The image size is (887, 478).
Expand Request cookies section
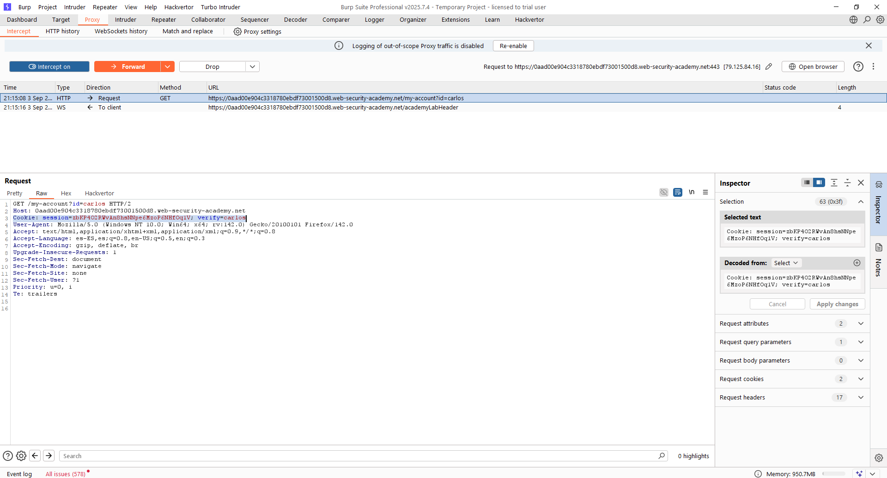861,379
